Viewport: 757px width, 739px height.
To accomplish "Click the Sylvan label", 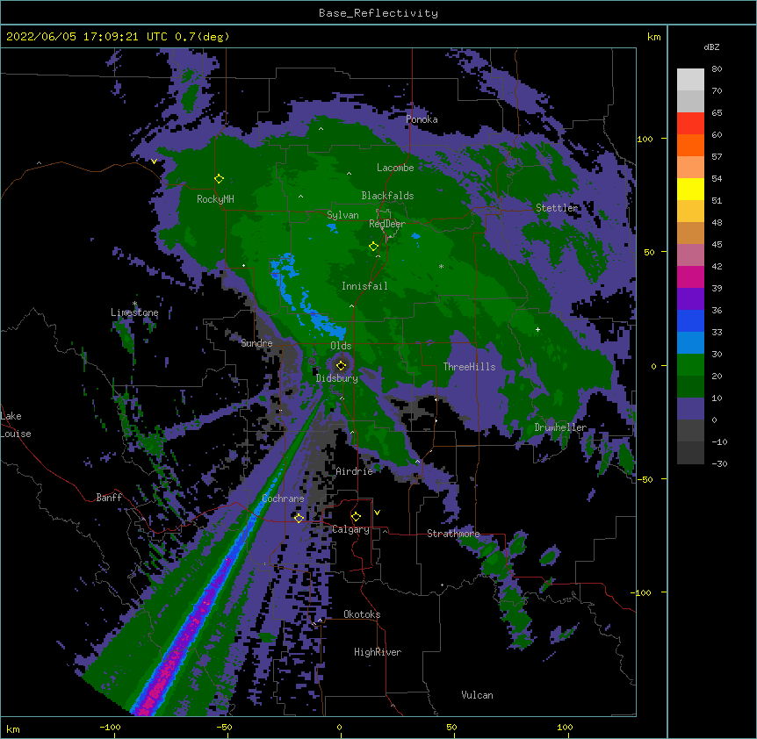I will click(342, 215).
